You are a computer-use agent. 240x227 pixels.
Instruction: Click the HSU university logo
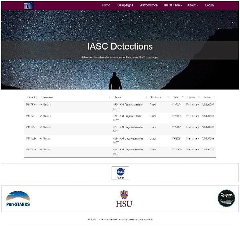[x=124, y=199]
